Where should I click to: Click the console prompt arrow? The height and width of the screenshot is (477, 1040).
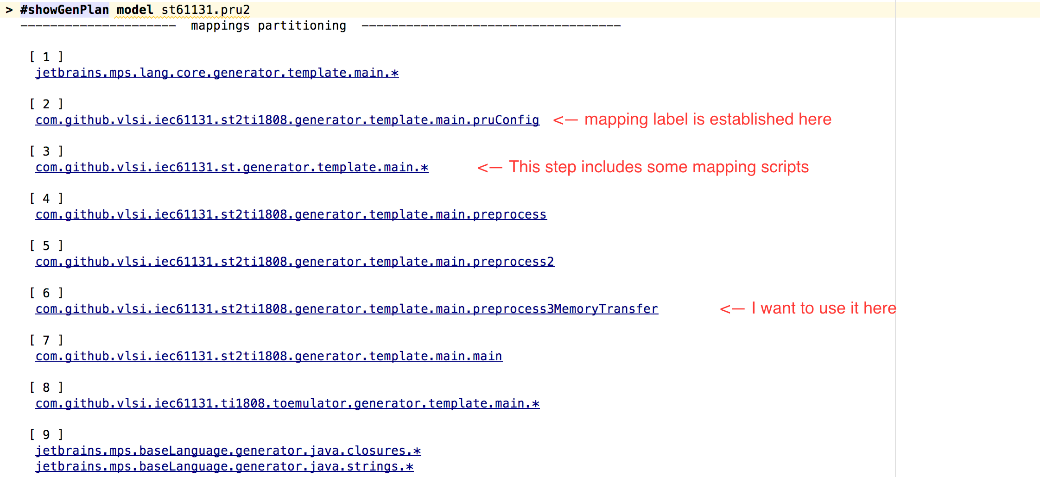tap(9, 10)
